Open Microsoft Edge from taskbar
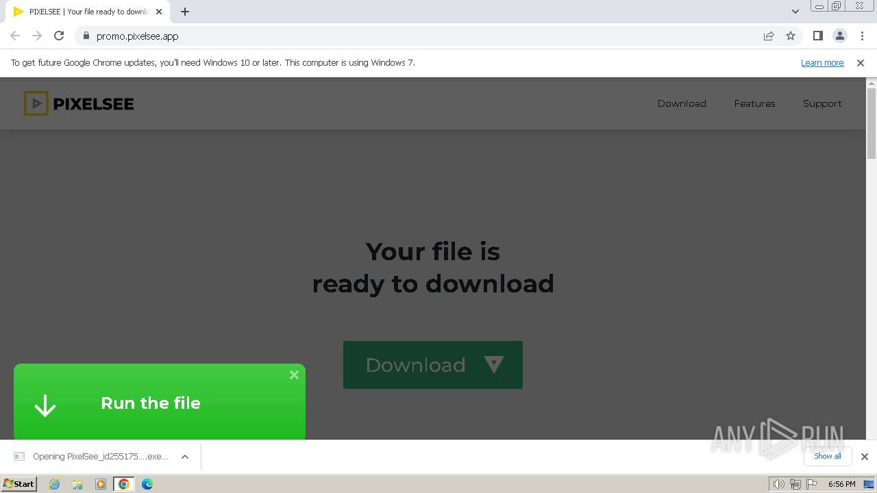 147,484
